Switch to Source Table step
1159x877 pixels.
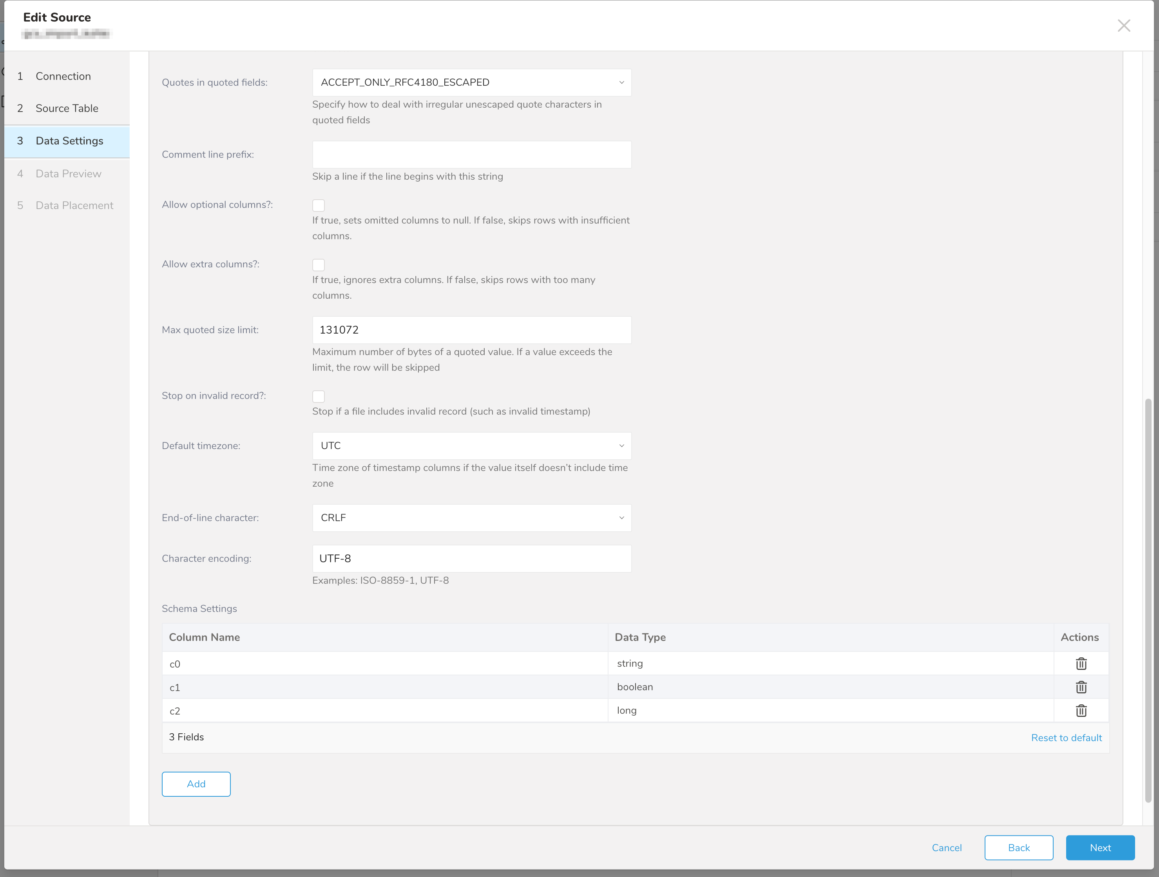[67, 108]
